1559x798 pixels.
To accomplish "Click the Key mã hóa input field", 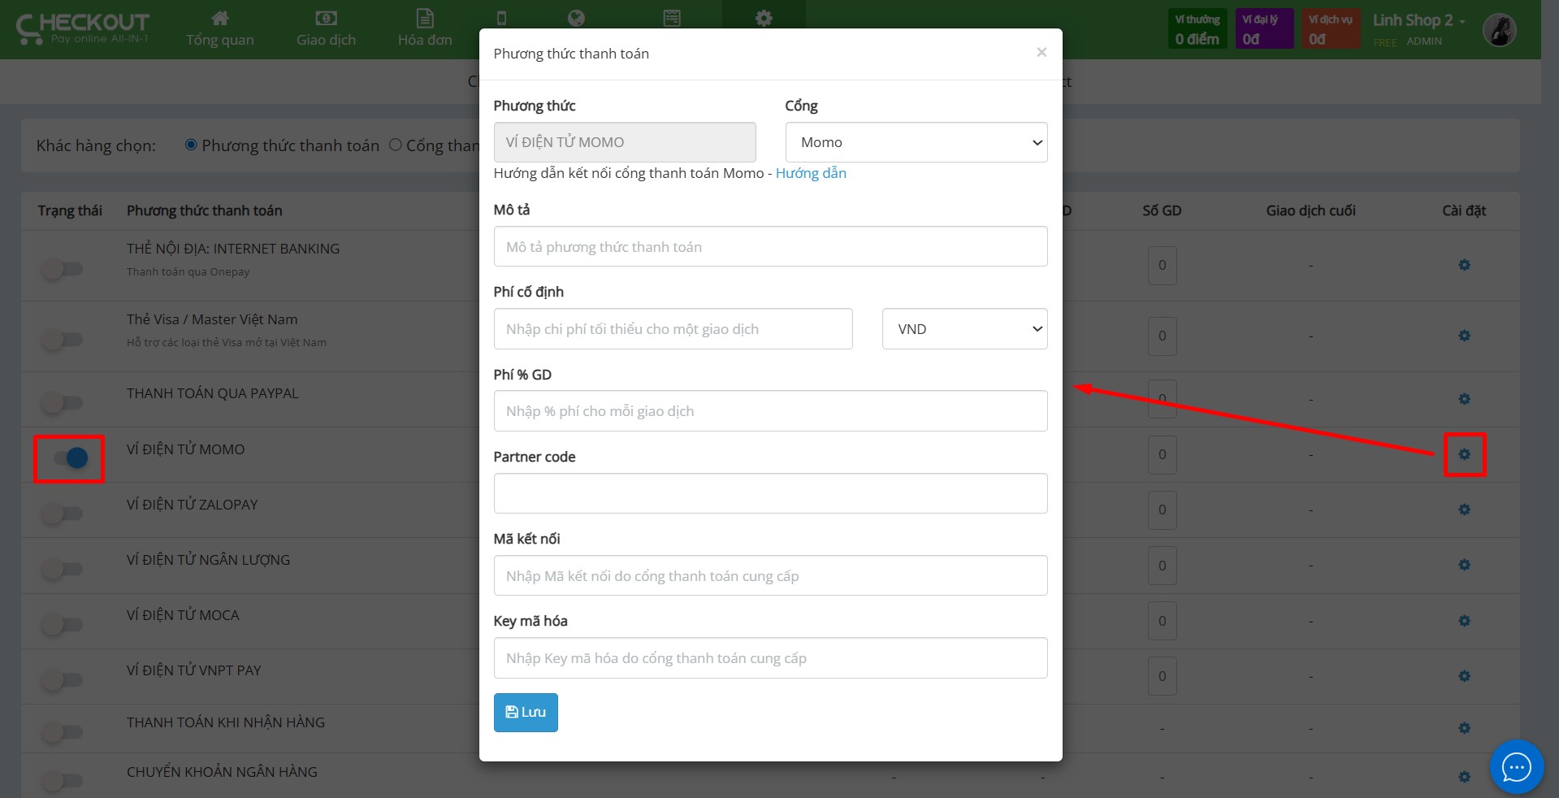I will (770, 658).
